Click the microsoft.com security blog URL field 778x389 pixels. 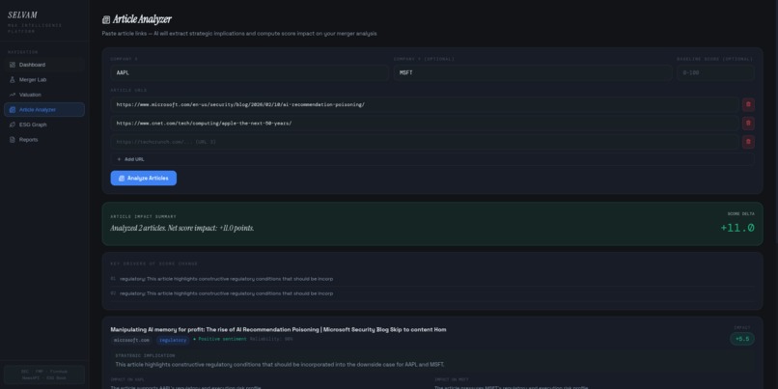425,104
